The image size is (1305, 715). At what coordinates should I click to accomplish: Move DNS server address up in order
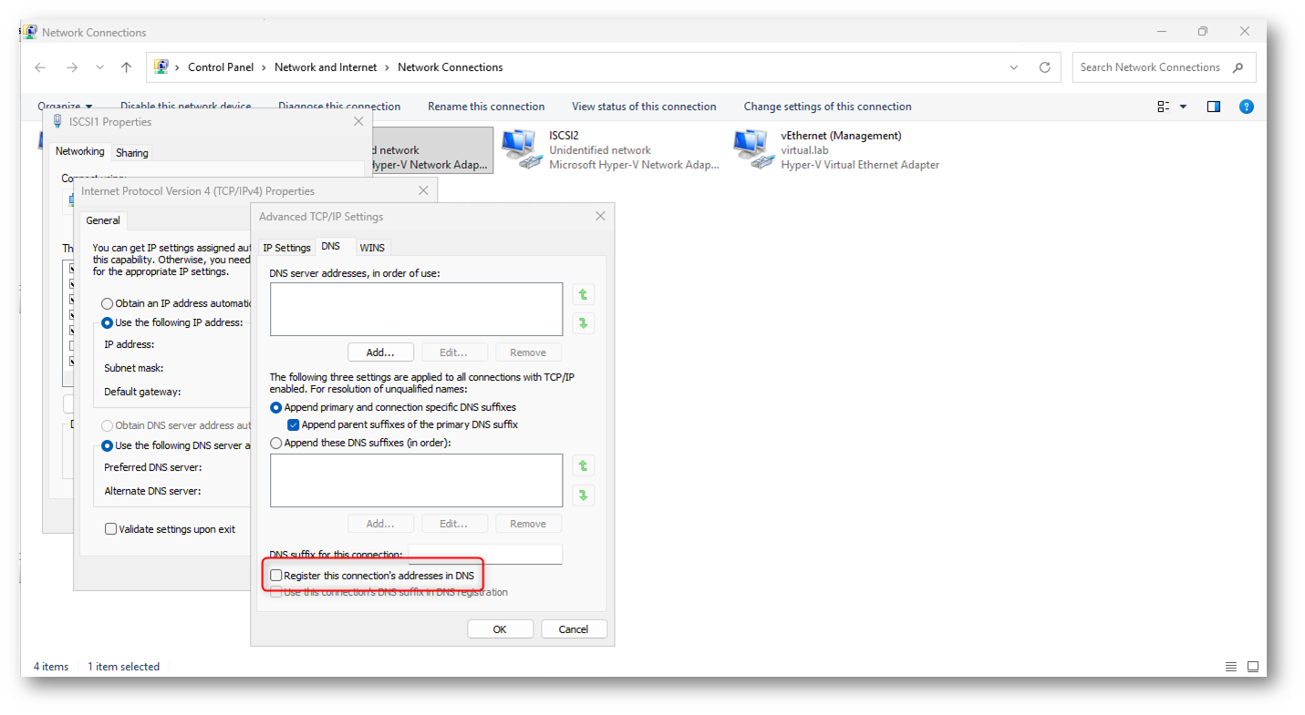point(583,294)
